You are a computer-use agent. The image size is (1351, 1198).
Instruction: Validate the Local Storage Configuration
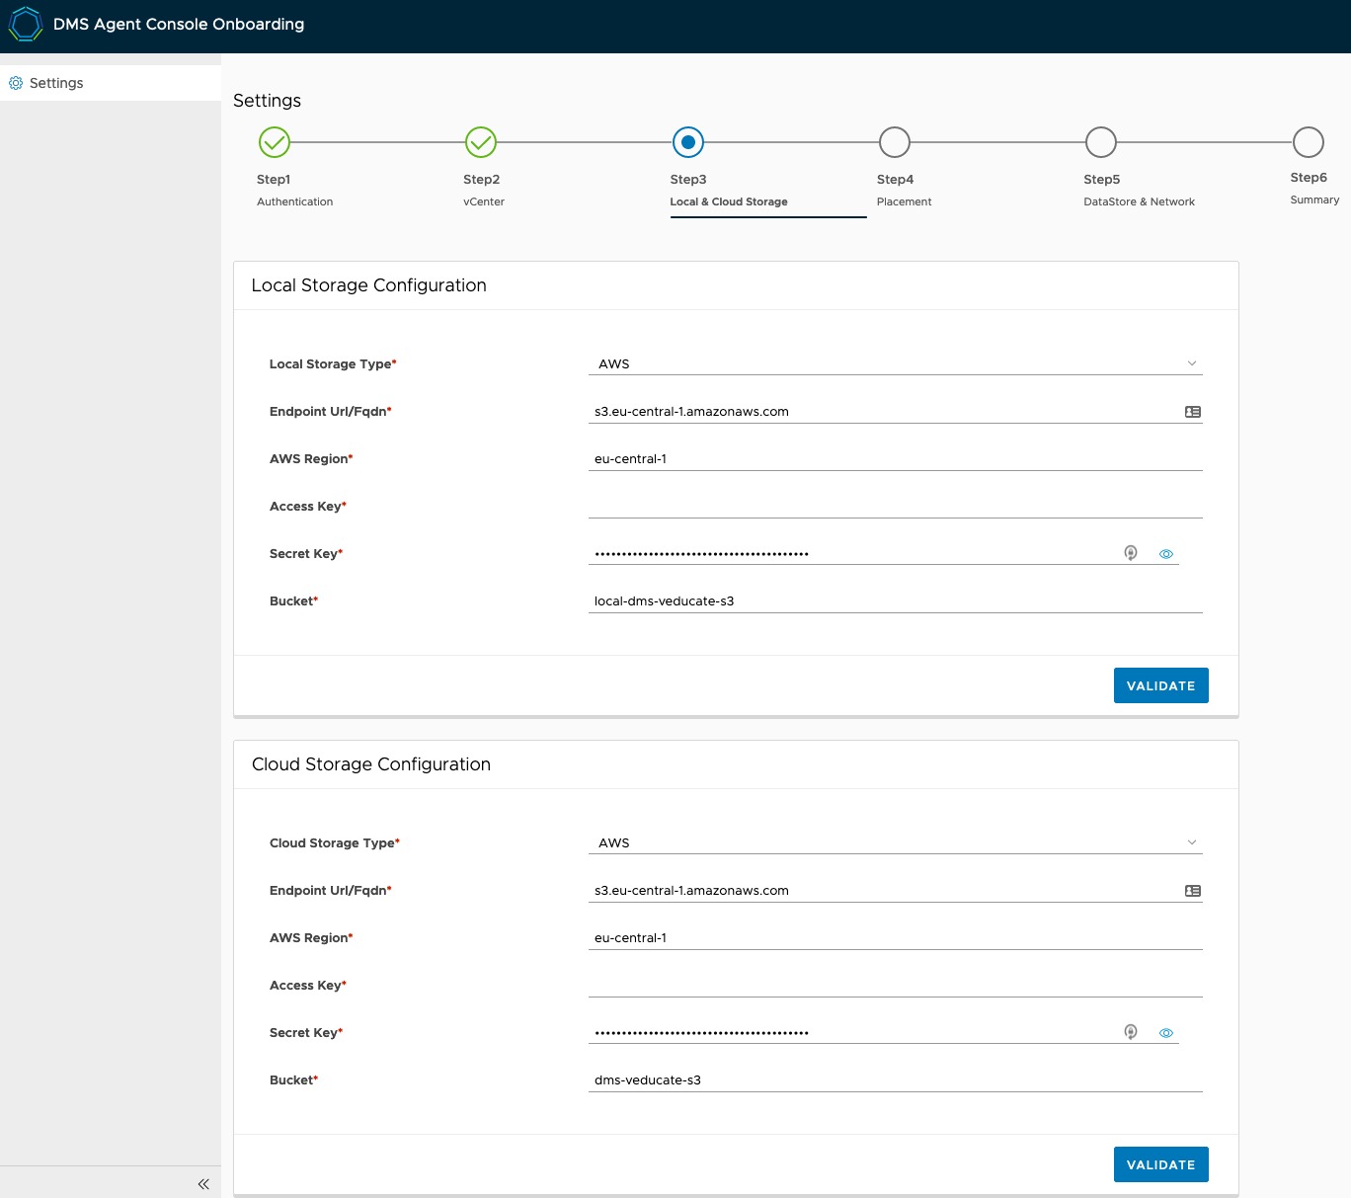(1160, 685)
